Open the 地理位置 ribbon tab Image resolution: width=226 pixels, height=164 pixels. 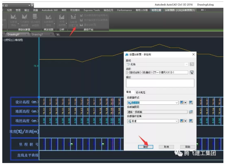tap(156, 10)
